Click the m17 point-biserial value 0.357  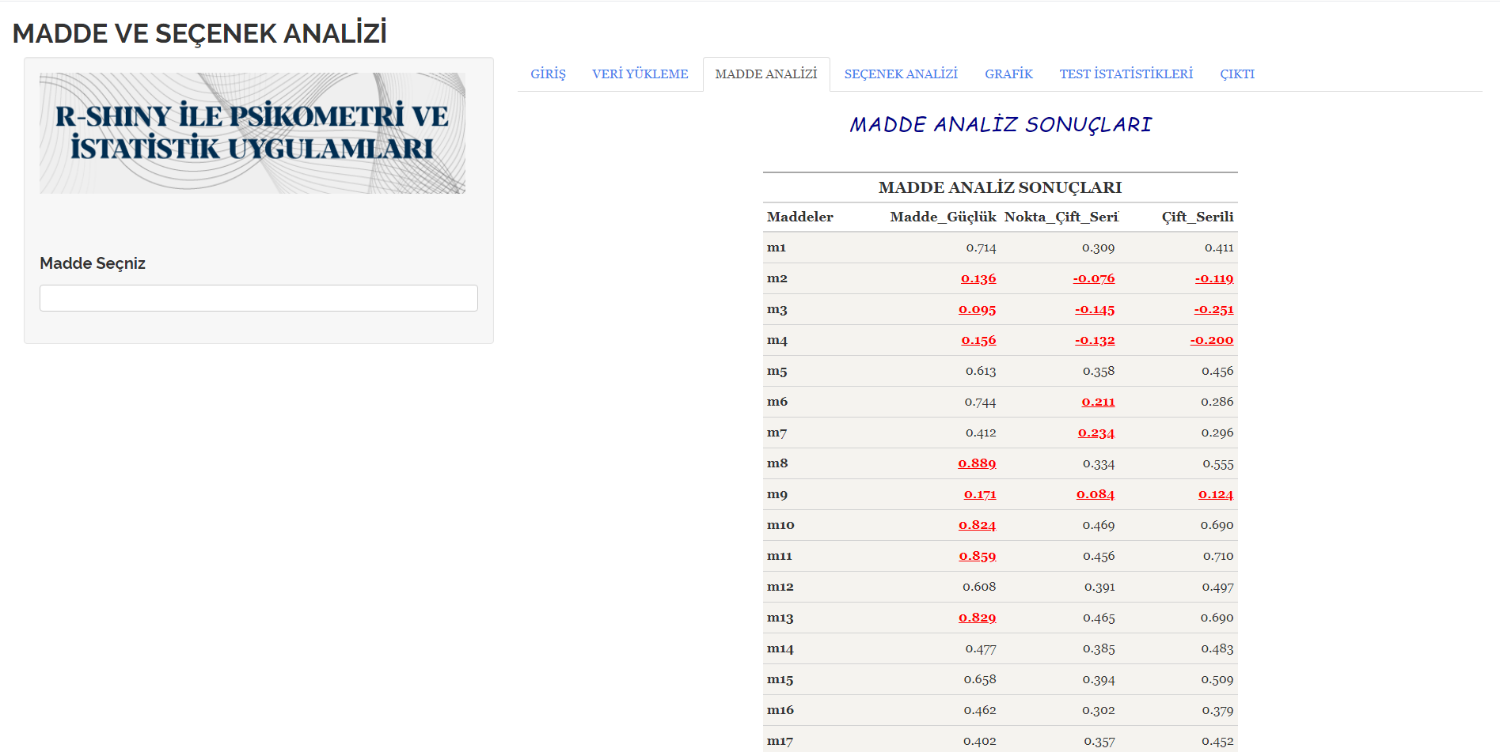click(1099, 741)
